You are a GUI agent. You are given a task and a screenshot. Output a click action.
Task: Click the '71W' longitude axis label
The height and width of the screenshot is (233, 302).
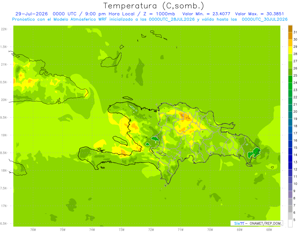180,229
